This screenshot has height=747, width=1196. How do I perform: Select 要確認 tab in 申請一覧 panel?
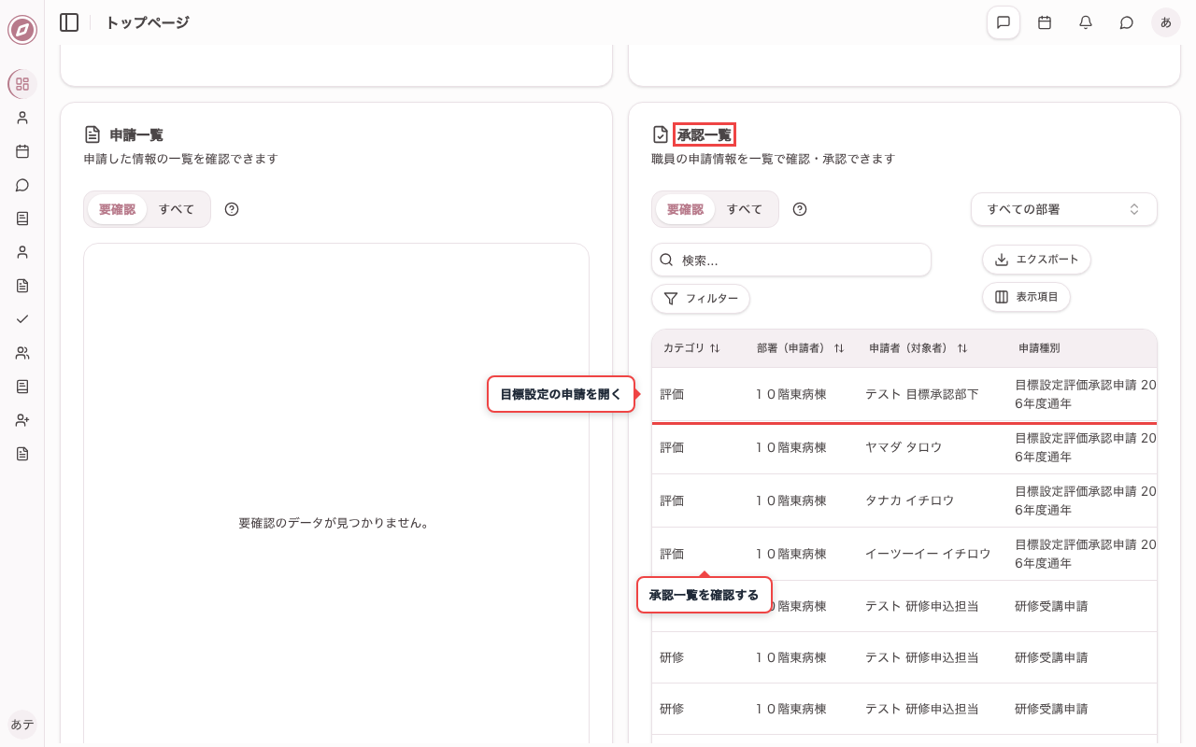click(117, 209)
